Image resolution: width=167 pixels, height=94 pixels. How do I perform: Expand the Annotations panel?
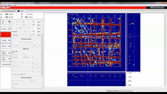tap(6, 53)
